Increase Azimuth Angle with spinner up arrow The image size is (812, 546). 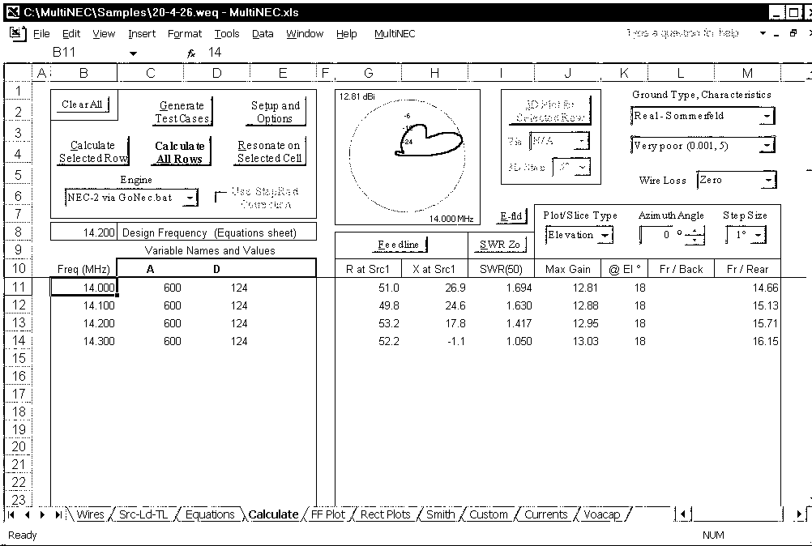[x=694, y=232]
